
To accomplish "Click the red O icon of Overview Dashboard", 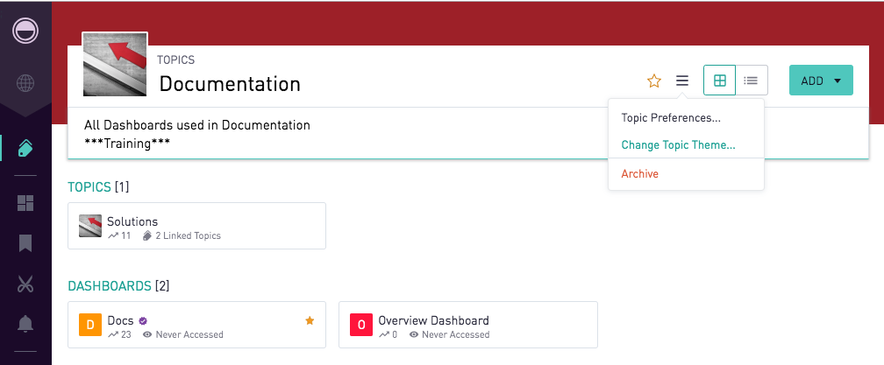I will coord(361,325).
